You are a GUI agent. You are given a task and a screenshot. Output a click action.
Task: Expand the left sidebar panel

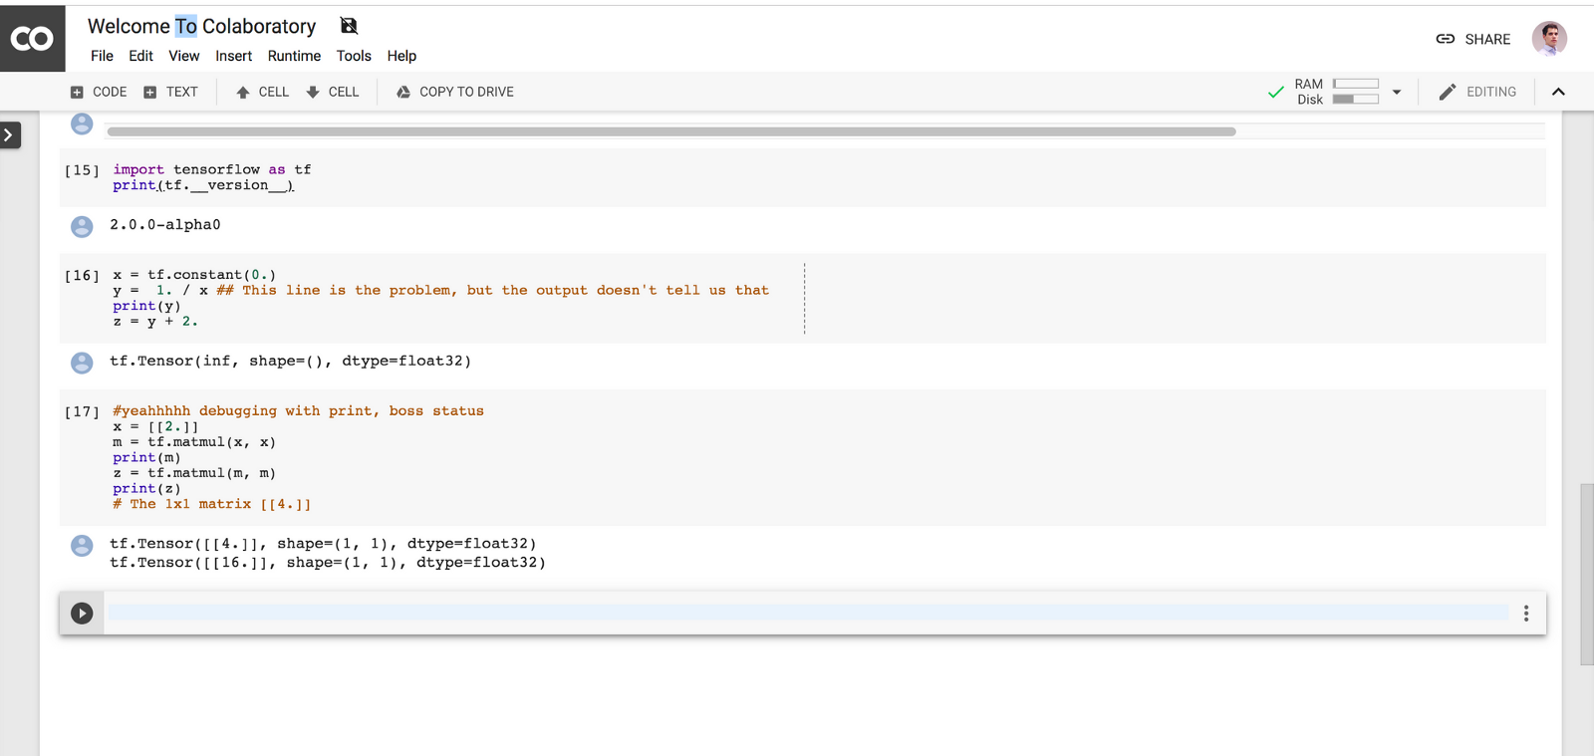9,134
